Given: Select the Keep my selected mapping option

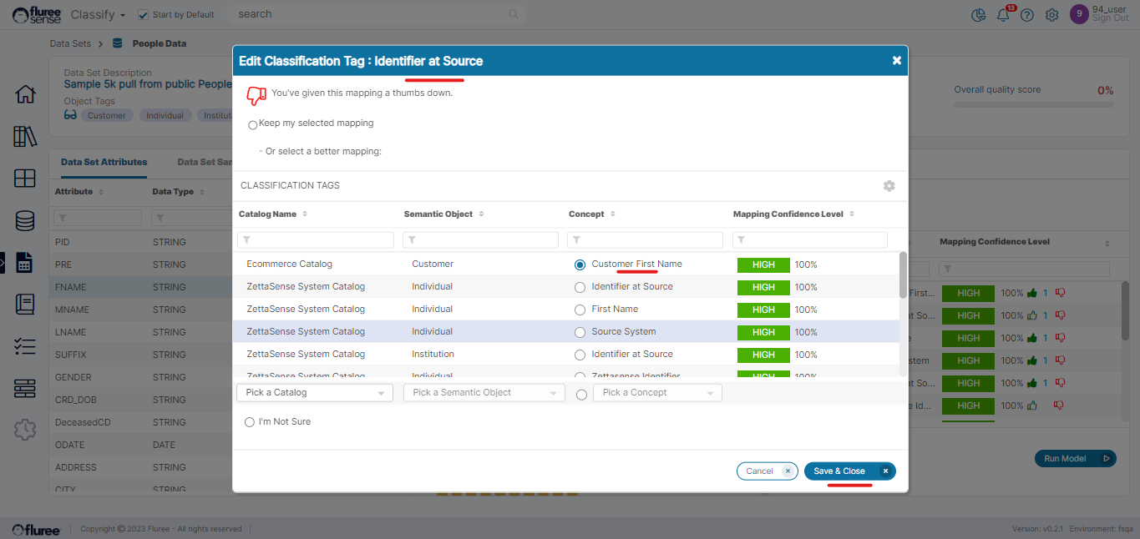Looking at the screenshot, I should click(253, 125).
